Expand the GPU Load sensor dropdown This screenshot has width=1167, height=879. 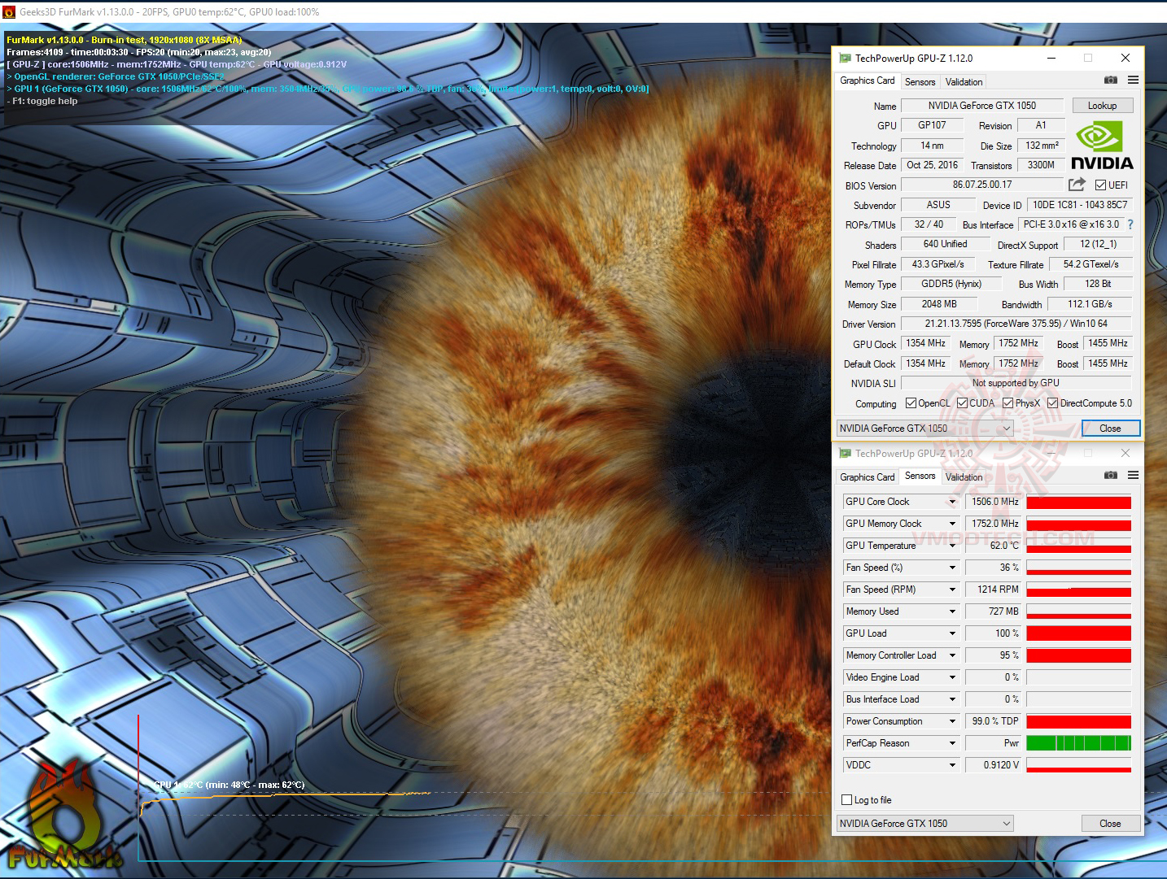point(952,633)
